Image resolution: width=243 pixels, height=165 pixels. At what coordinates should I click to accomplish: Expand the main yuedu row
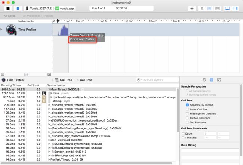point(52,93)
